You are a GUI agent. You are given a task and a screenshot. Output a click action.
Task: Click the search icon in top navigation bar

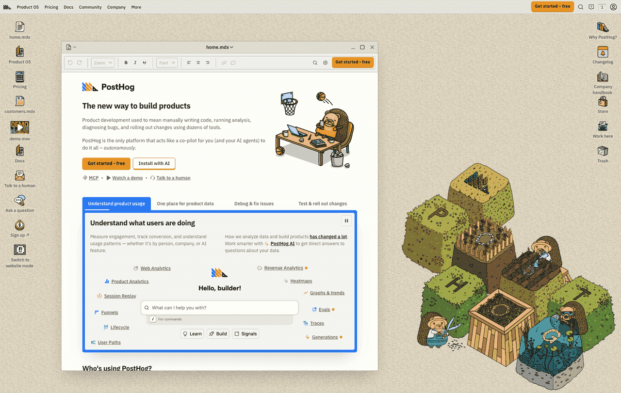click(581, 7)
